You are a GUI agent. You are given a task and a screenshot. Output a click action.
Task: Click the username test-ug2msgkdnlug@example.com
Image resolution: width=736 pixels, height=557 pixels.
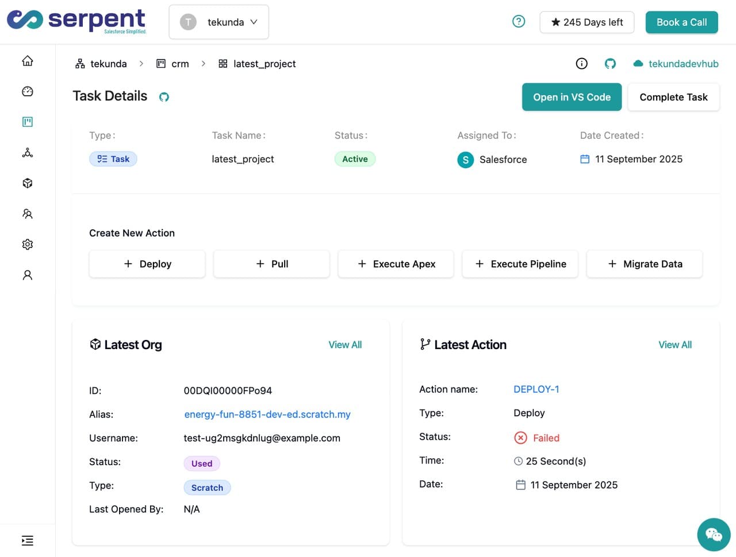262,438
